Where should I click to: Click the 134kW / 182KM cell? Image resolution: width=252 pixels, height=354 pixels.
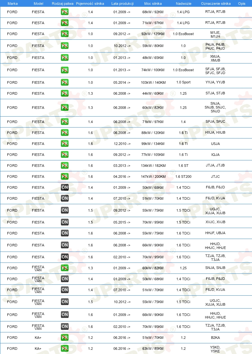pyautogui.click(x=153, y=166)
